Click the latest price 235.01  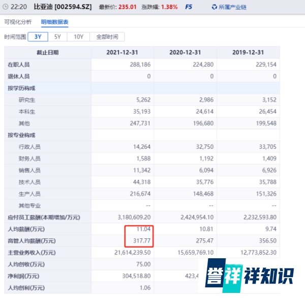128,7
